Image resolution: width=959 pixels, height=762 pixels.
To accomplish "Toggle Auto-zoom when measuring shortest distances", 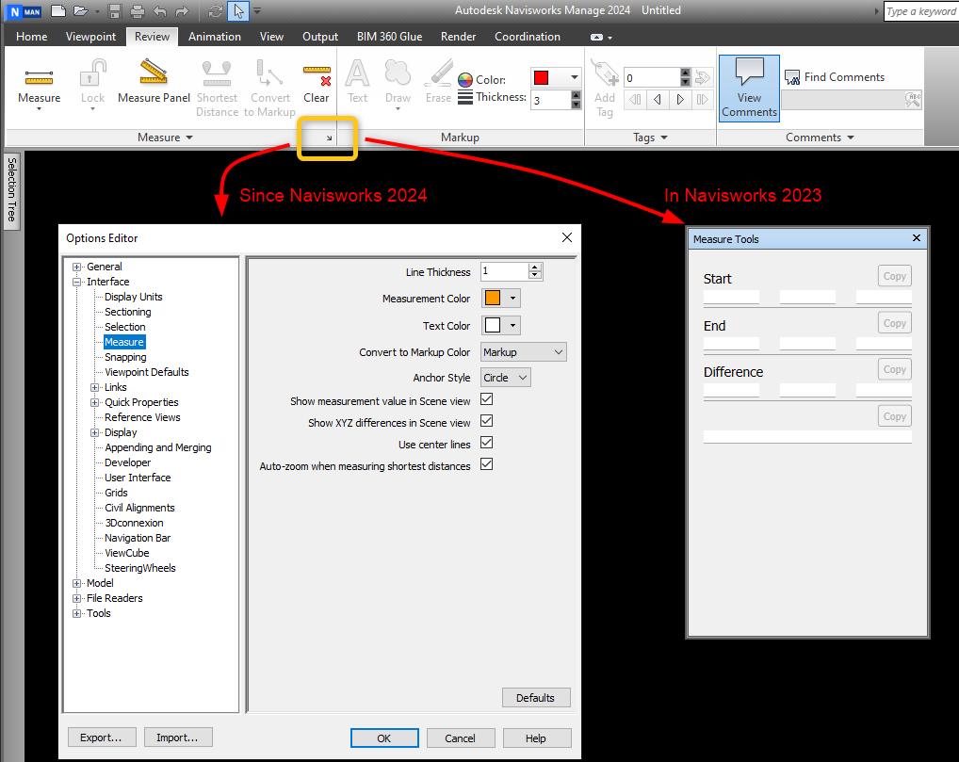I will [487, 464].
